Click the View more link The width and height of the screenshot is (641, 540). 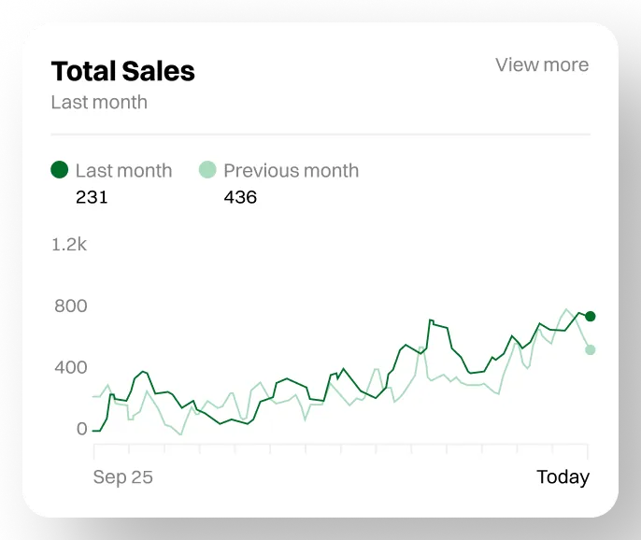(542, 64)
